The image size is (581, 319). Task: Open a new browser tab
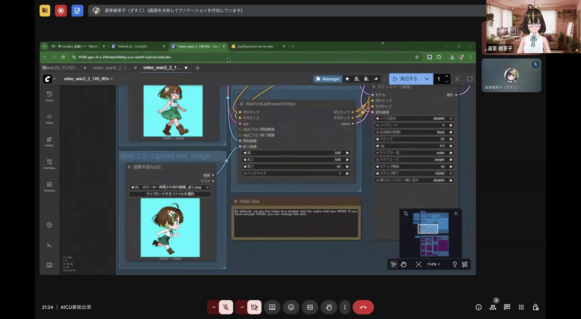pos(293,46)
